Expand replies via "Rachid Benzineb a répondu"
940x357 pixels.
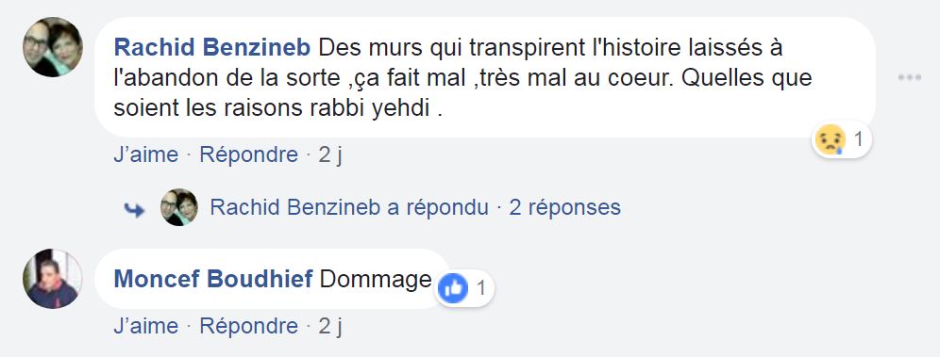[349, 207]
